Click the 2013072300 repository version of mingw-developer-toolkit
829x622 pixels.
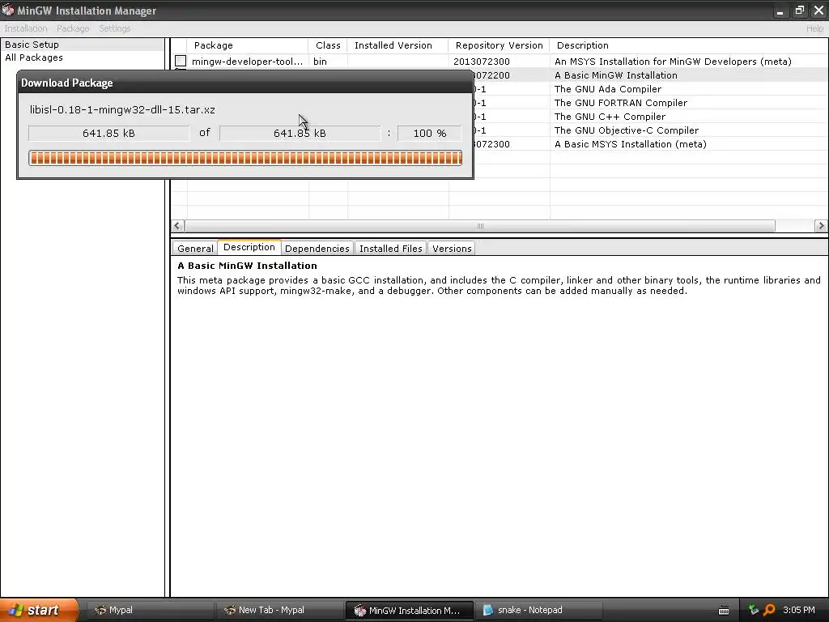point(481,62)
